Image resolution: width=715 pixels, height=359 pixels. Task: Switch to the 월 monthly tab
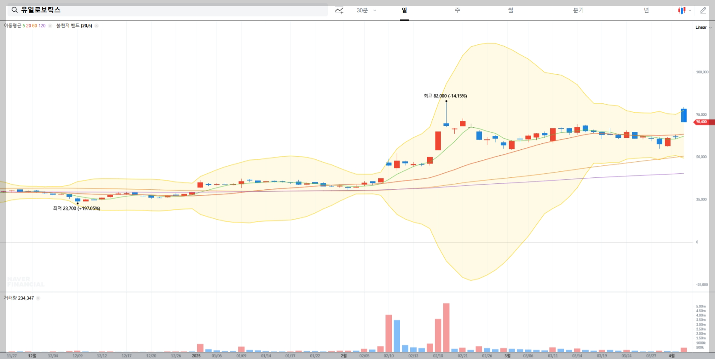coord(511,10)
